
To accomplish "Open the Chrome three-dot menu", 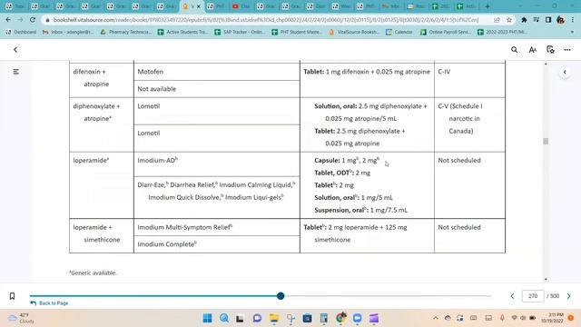I will pos(573,20).
